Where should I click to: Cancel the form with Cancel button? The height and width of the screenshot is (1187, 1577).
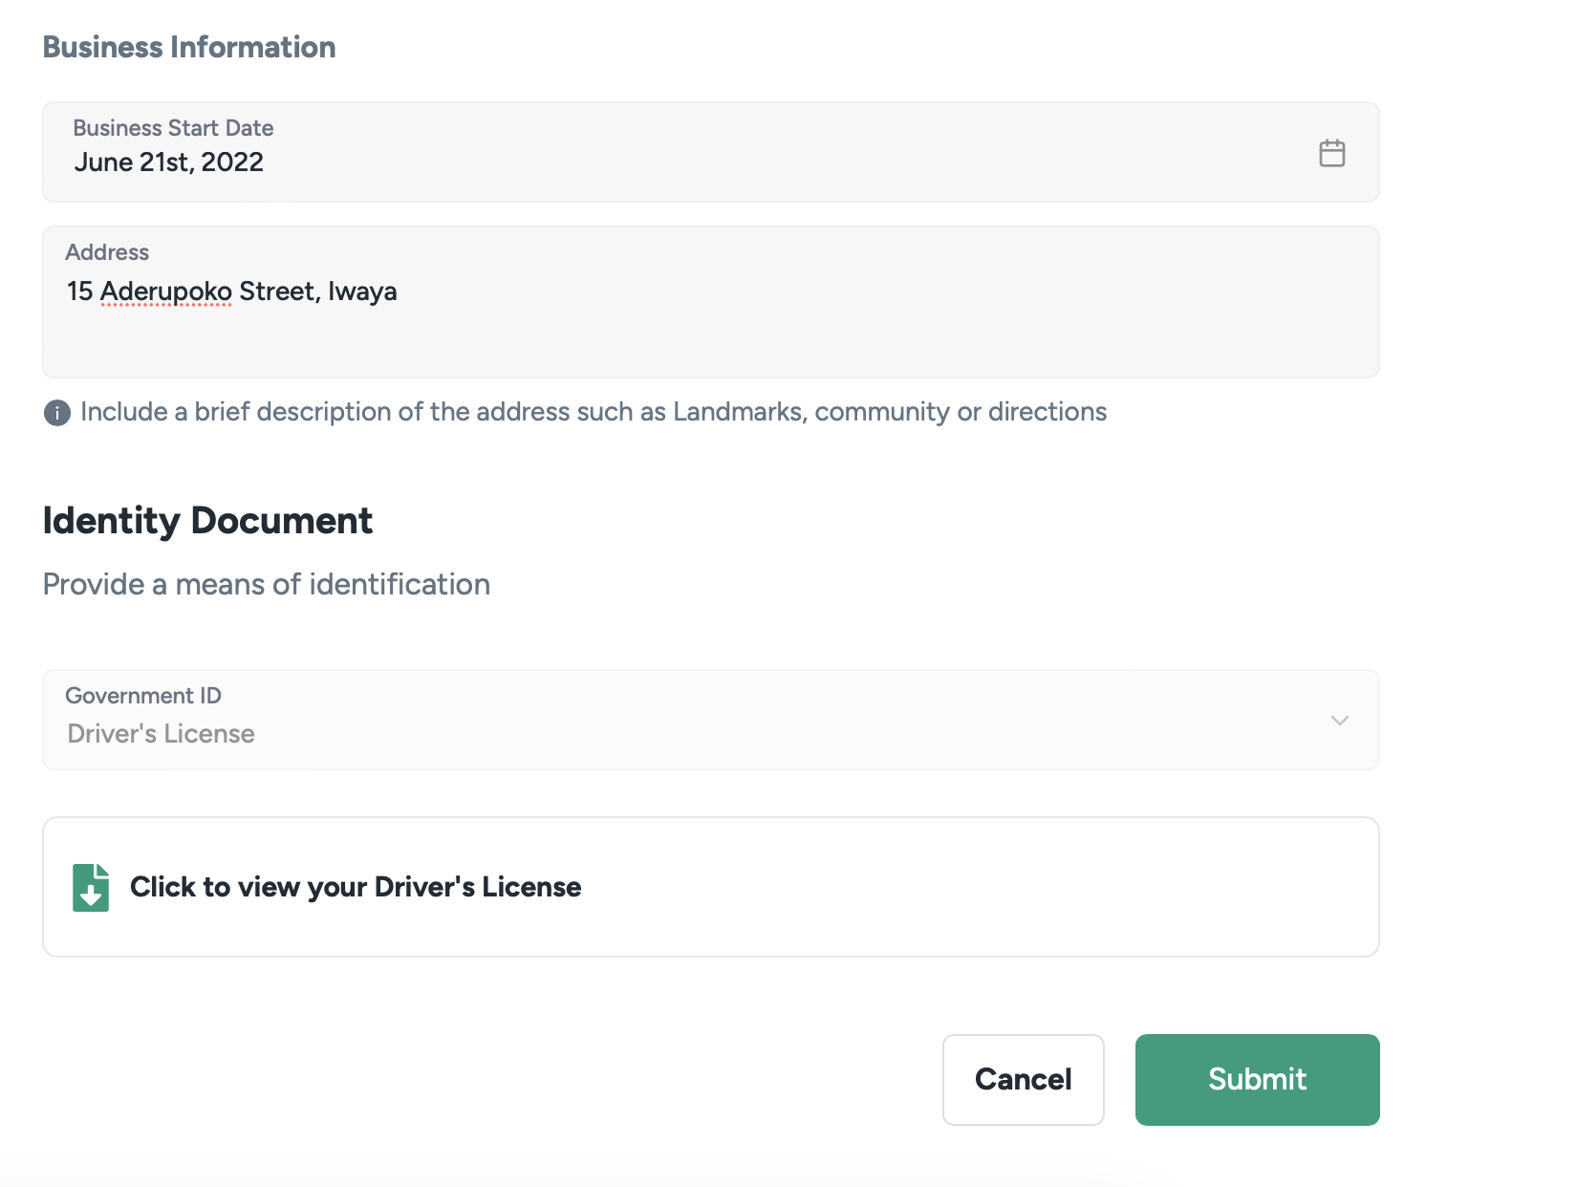point(1023,1079)
